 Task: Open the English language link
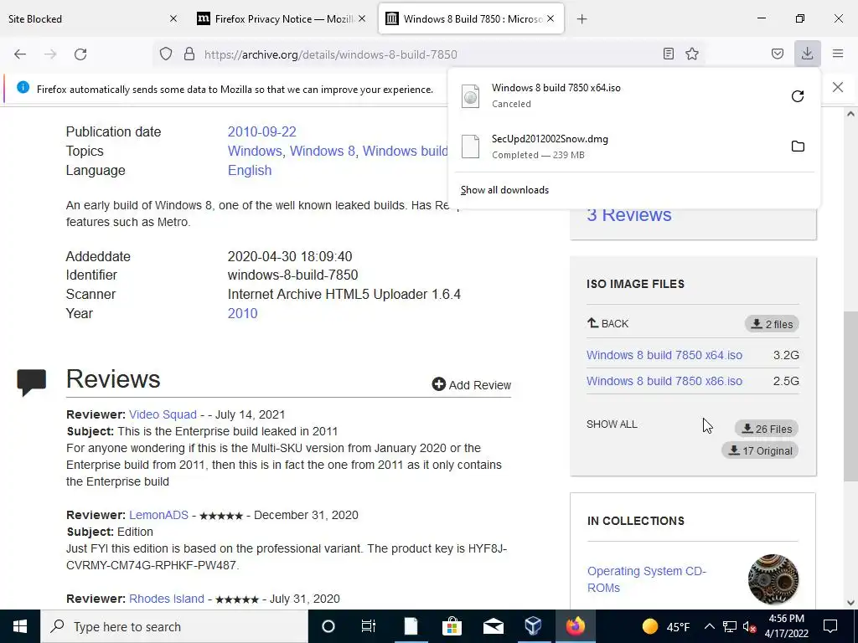[250, 170]
